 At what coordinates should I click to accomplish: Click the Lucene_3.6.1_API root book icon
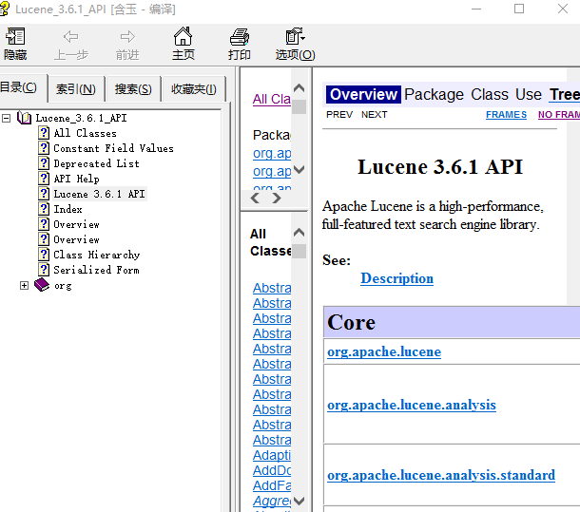pyautogui.click(x=24, y=118)
